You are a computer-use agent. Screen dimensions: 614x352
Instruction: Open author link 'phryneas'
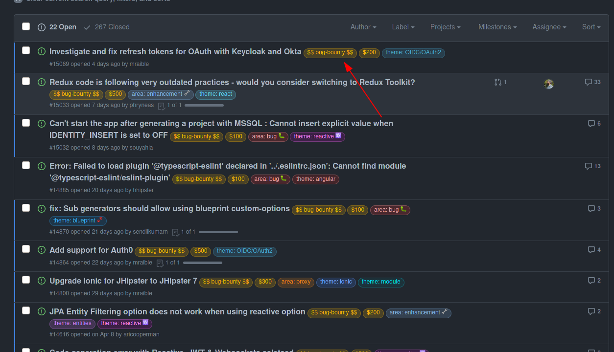tap(142, 106)
